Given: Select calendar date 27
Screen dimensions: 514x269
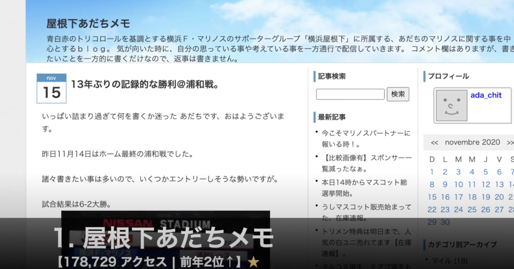Looking at the screenshot, I should pyautogui.click(x=499, y=210).
